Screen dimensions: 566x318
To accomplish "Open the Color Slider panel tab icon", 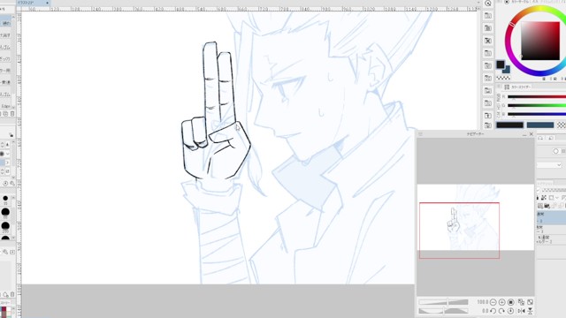I will pyautogui.click(x=507, y=87).
